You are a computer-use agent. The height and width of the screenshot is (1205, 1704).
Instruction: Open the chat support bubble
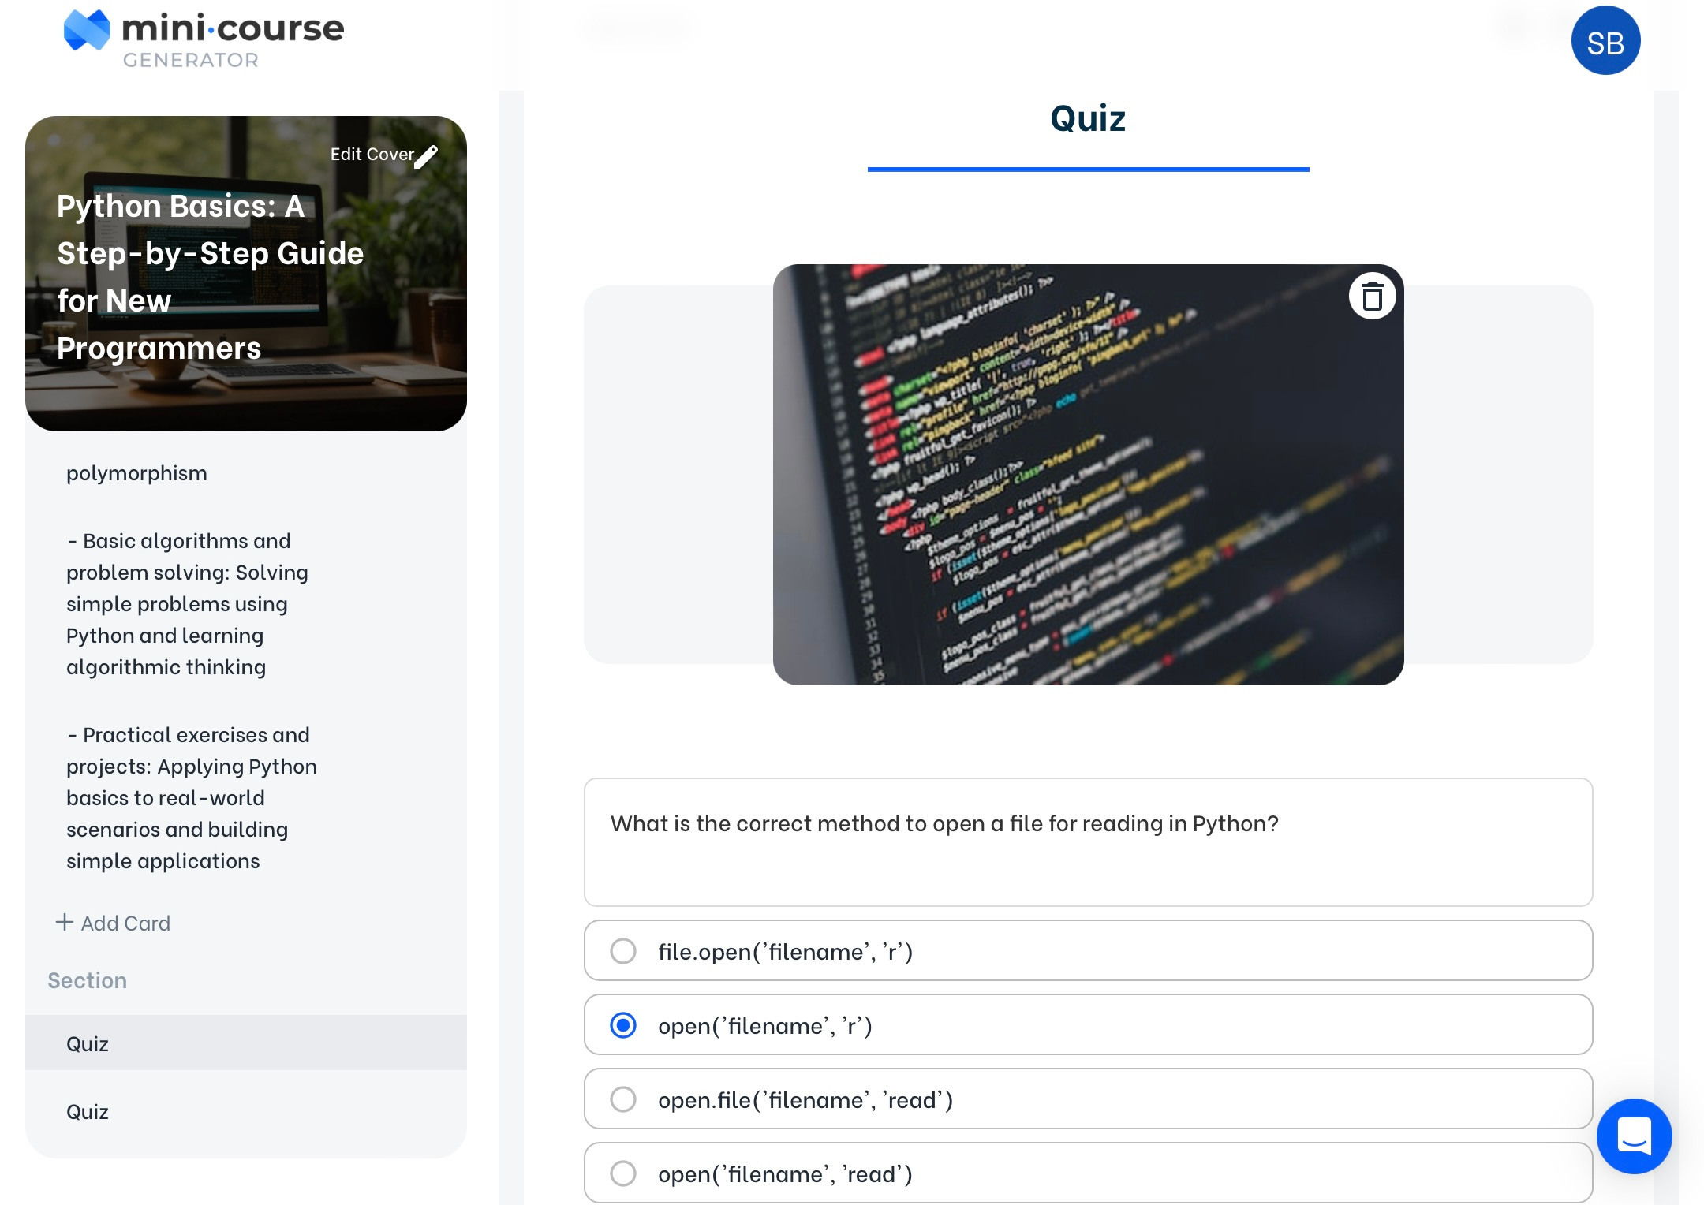(x=1634, y=1136)
